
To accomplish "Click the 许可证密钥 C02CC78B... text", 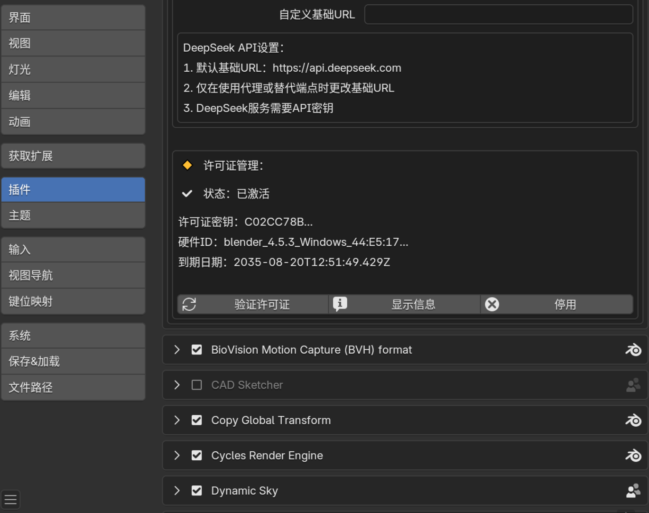I will click(245, 222).
